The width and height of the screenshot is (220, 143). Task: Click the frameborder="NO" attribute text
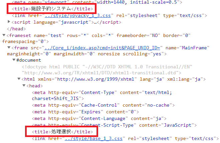point(138,36)
